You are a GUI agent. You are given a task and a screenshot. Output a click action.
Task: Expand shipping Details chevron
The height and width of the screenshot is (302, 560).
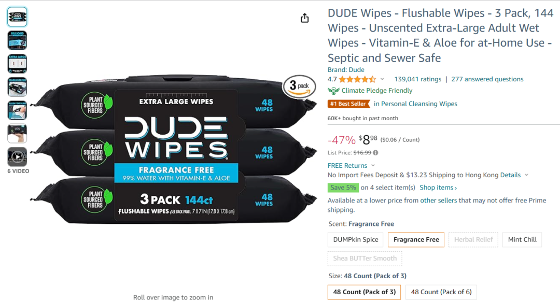(x=526, y=175)
